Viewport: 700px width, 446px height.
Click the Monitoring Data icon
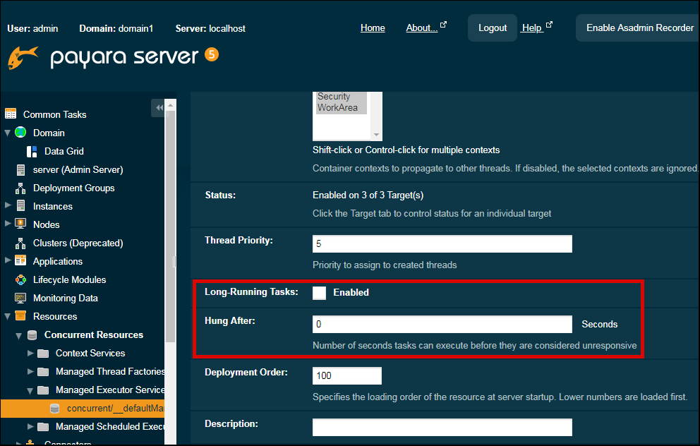(x=20, y=298)
